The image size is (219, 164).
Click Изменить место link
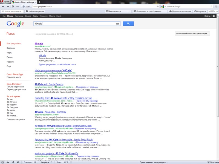tap(14, 77)
